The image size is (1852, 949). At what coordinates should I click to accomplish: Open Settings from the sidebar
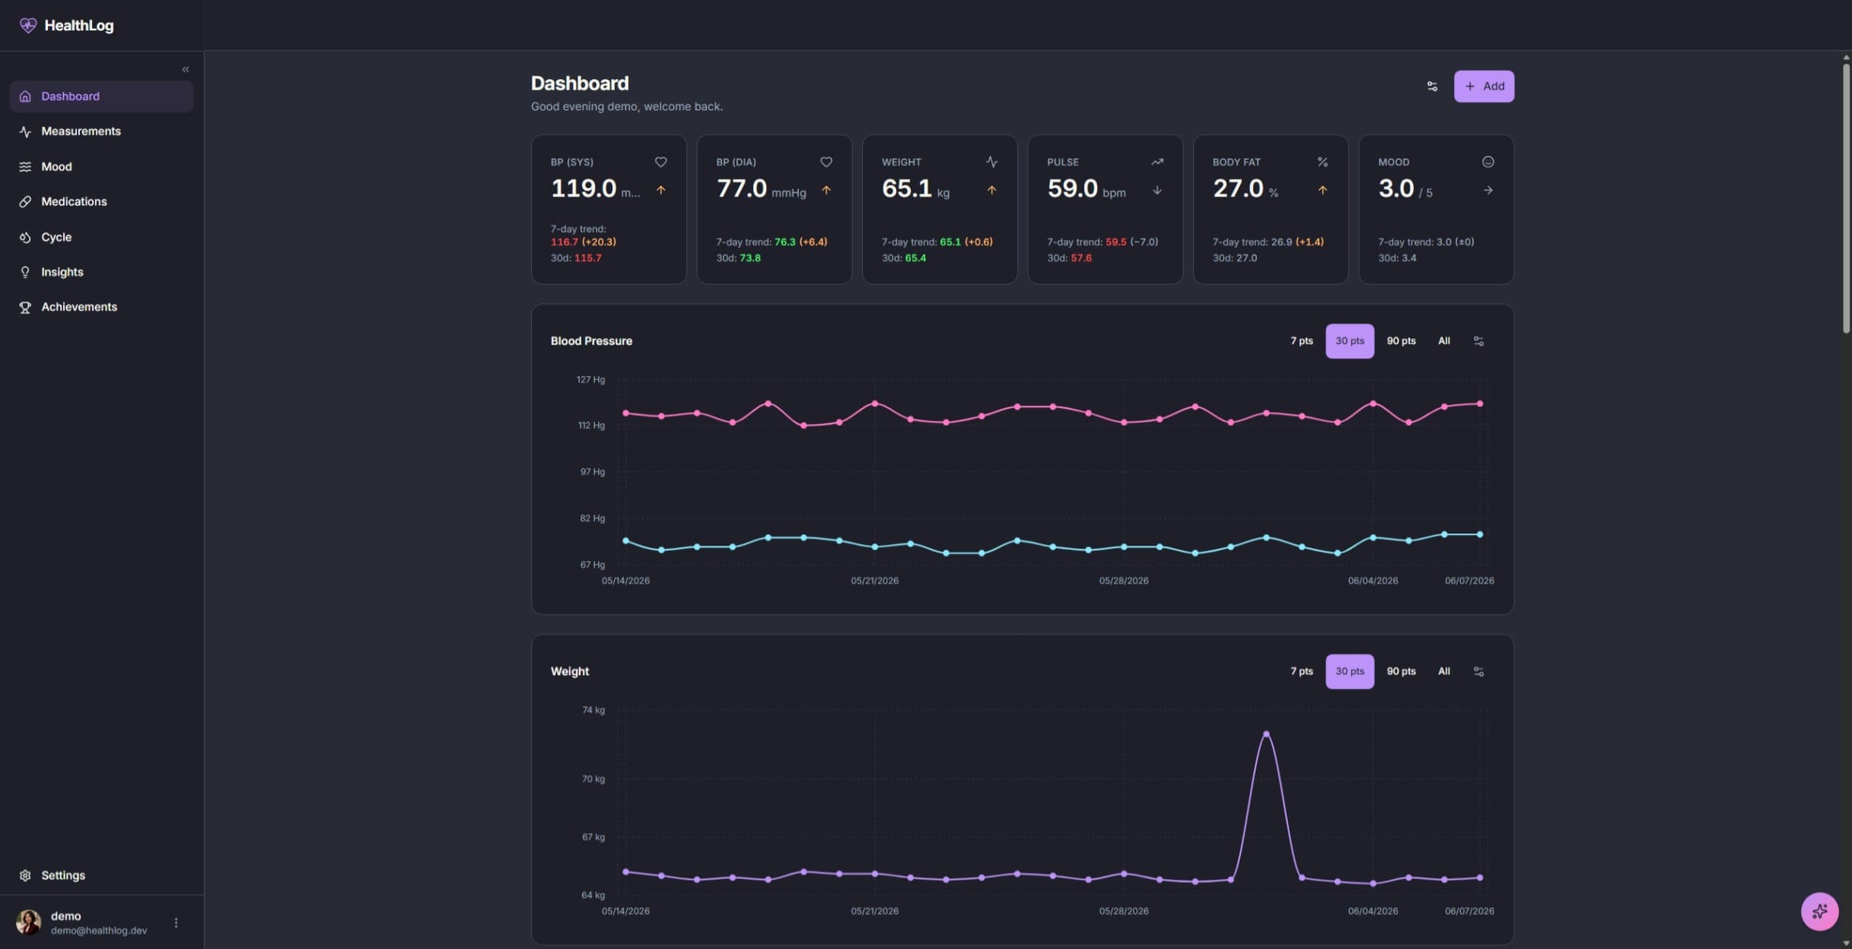pyautogui.click(x=101, y=875)
